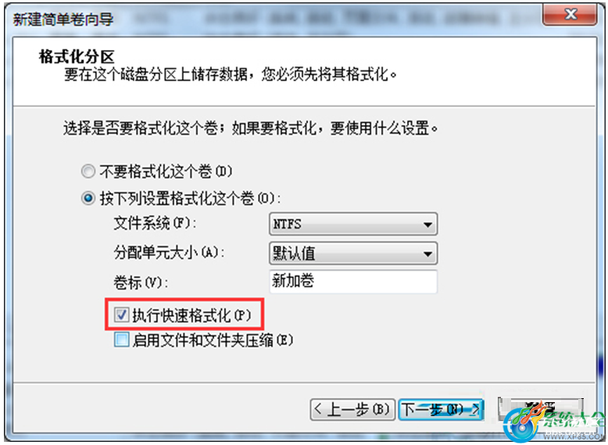Click the 卷标(V) label
Image resolution: width=608 pixels, height=445 pixels.
coord(141,283)
